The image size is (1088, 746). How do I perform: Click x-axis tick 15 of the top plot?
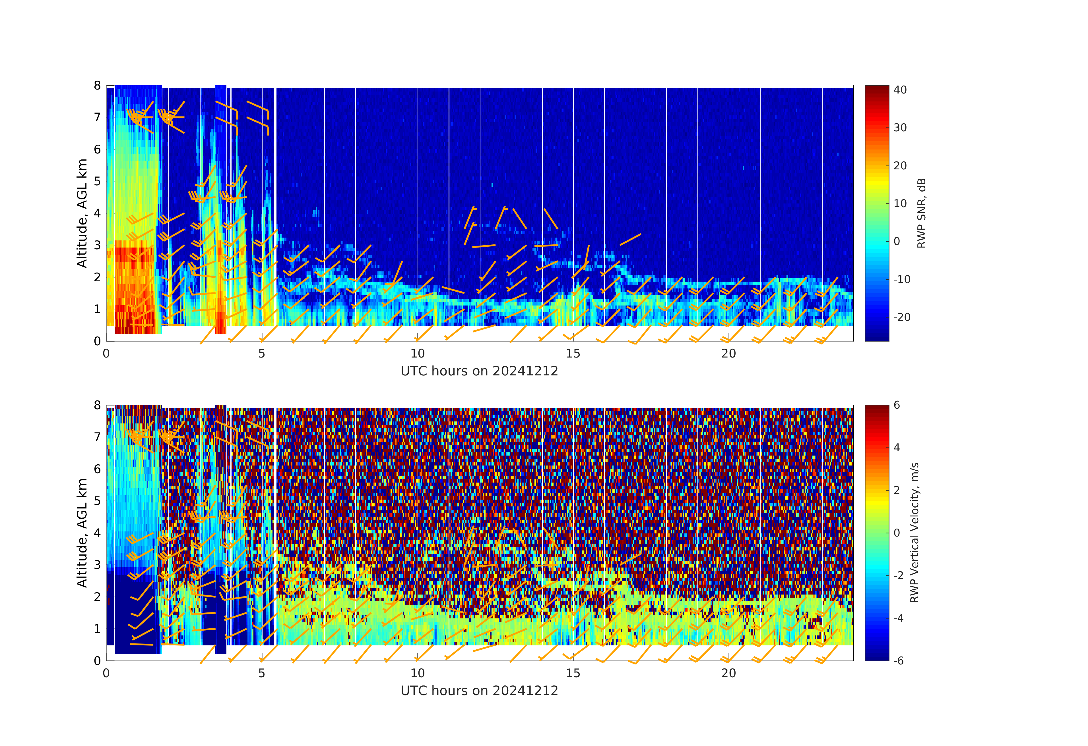tap(573, 354)
